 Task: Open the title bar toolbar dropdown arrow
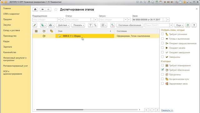tap(187, 2)
